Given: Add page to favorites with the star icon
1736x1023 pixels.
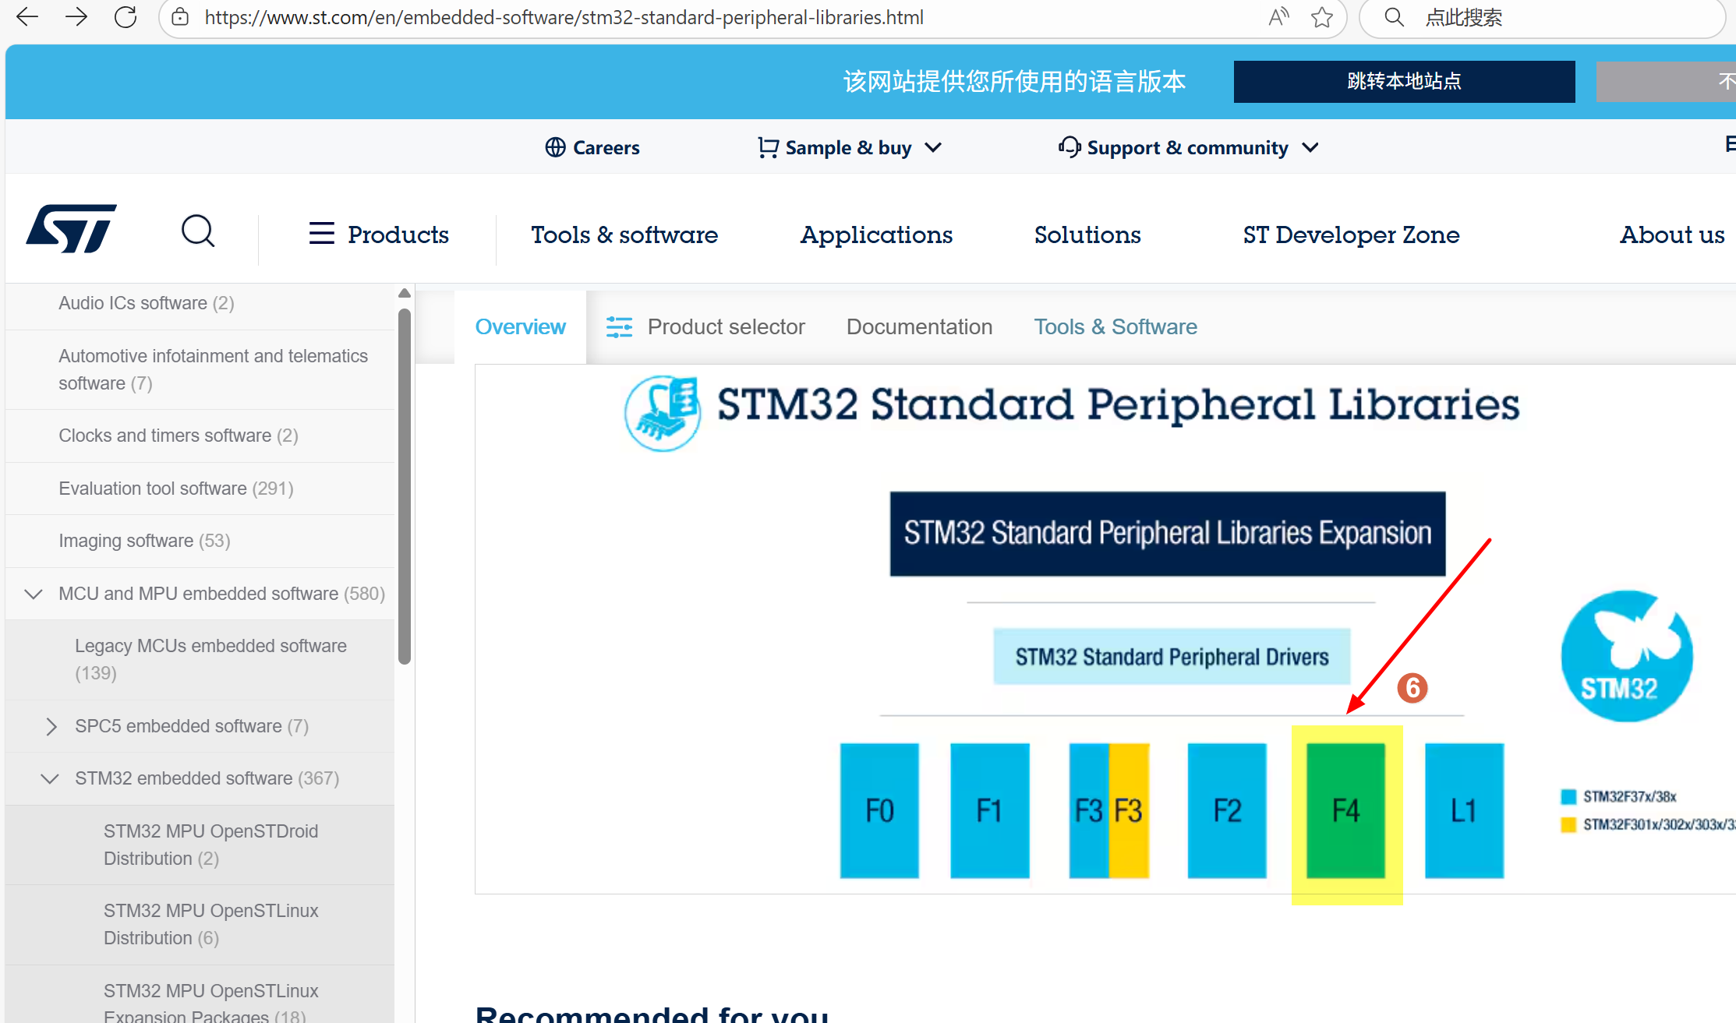Looking at the screenshot, I should [x=1322, y=17].
